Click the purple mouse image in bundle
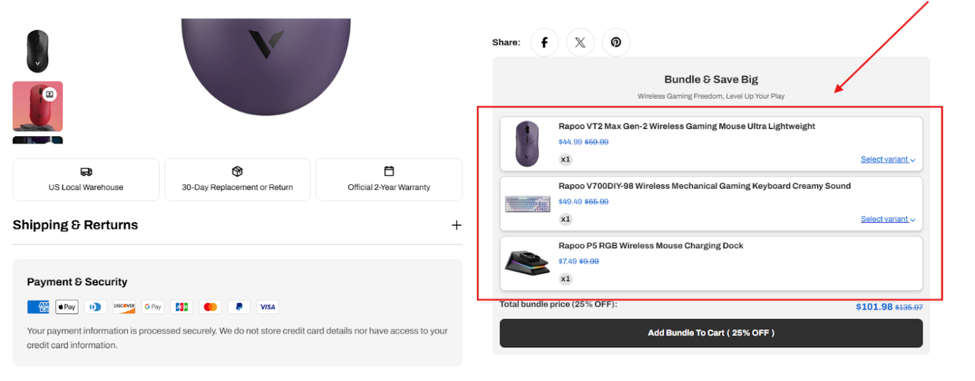 tap(527, 144)
